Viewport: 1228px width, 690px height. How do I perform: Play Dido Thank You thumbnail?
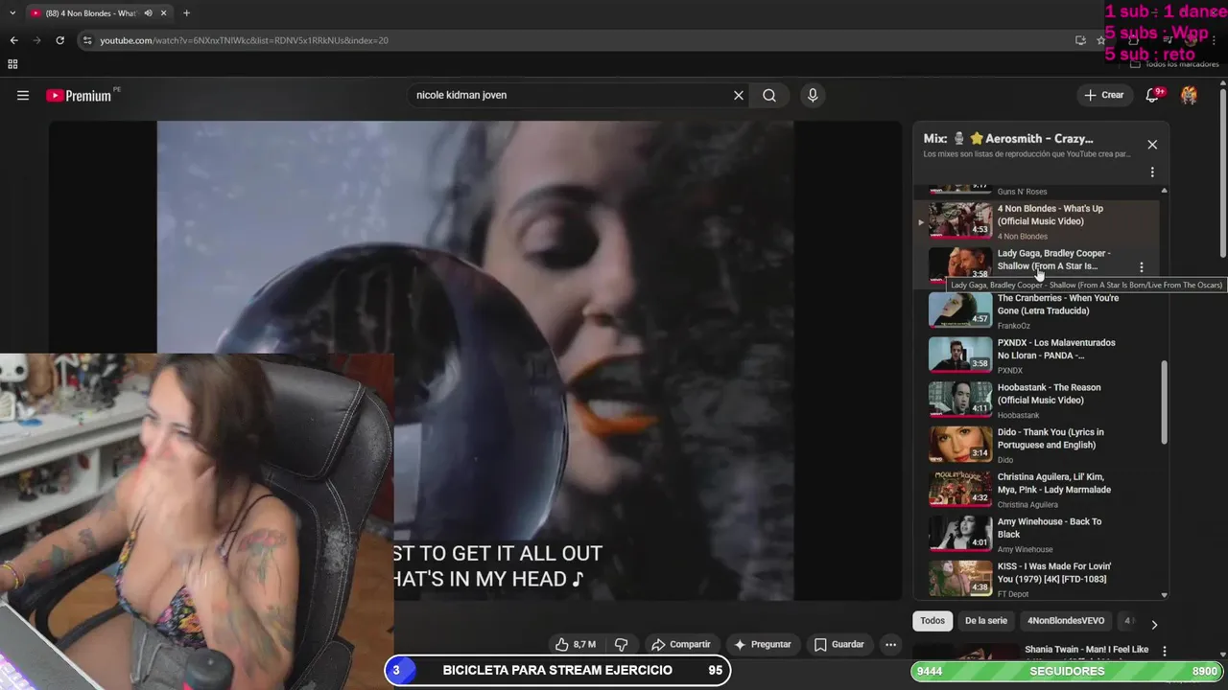(x=960, y=443)
